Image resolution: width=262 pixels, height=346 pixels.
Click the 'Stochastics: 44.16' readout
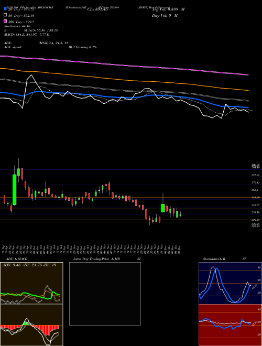pos(17,26)
